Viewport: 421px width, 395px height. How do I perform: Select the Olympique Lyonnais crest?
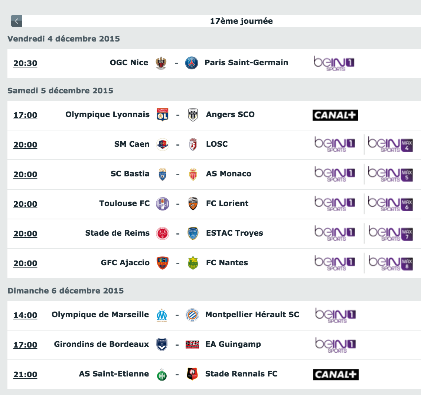click(163, 115)
